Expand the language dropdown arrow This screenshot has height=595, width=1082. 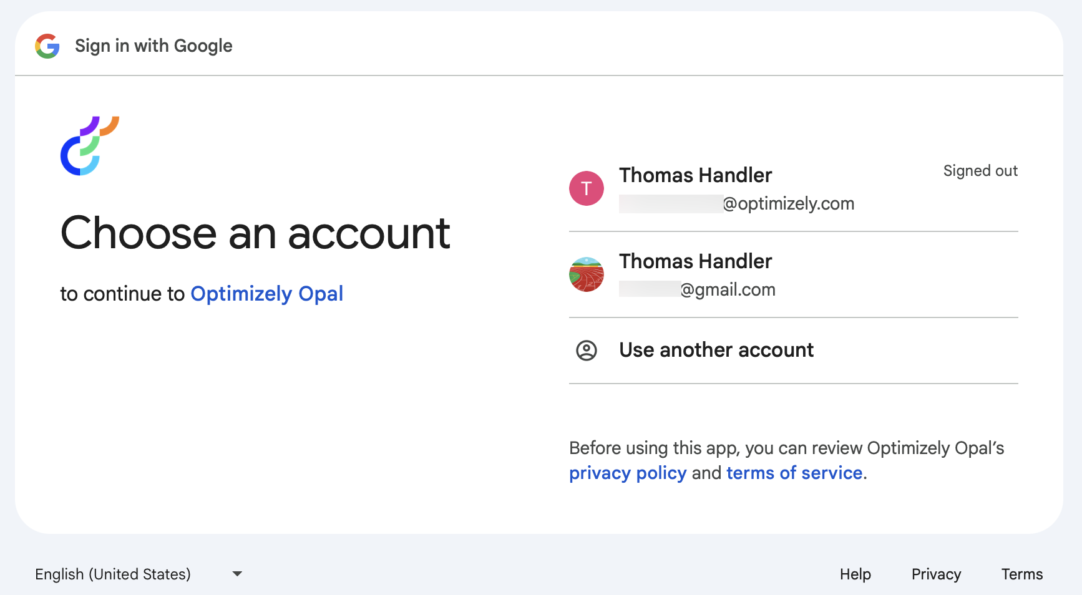[237, 574]
